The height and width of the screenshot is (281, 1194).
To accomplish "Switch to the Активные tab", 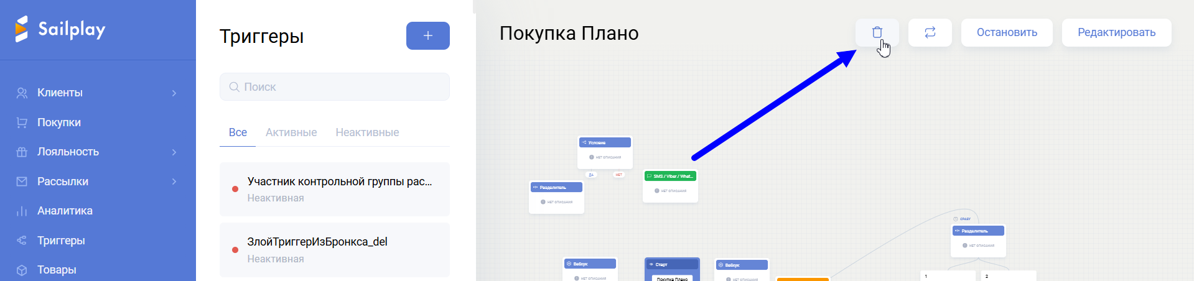I will tap(291, 132).
